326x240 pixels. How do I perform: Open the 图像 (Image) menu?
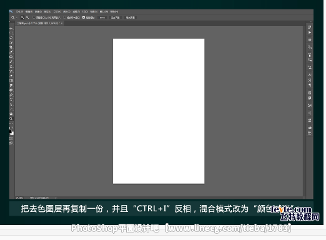(x=38, y=12)
